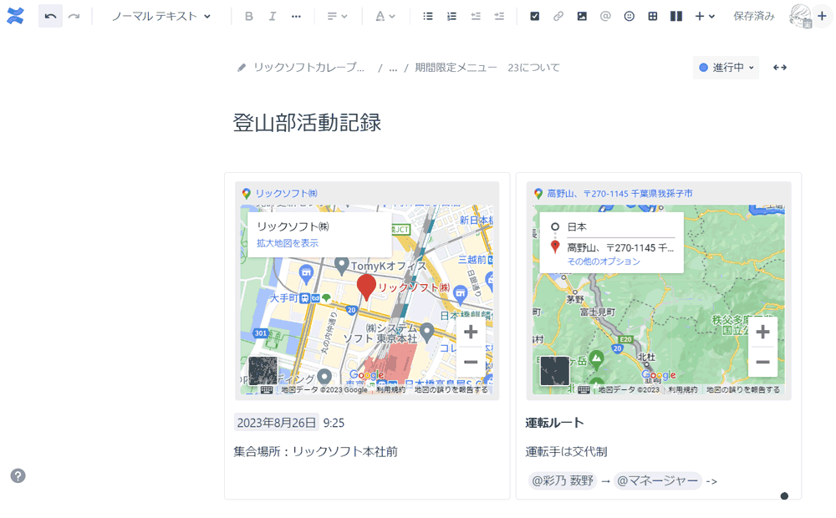This screenshot has width=836, height=518.
Task: Toggle bold formatting
Action: pos(249,17)
